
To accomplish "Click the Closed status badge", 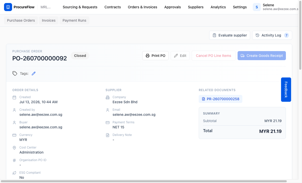I will pos(80,56).
